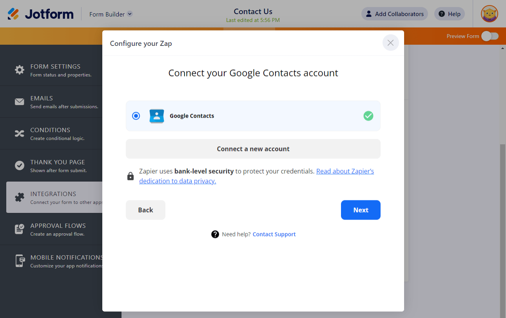
Task: Click the Emails envelope icon
Action: pos(20,102)
